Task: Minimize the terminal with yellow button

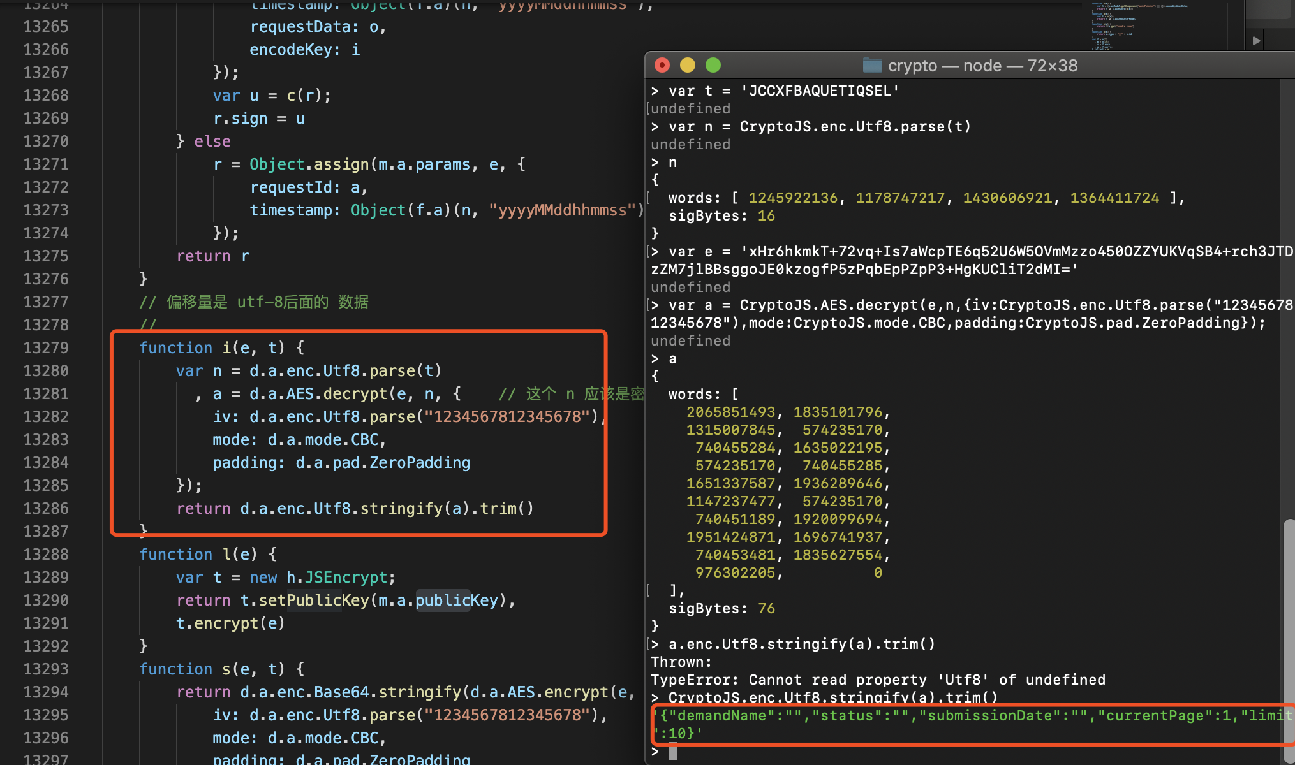Action: [688, 65]
